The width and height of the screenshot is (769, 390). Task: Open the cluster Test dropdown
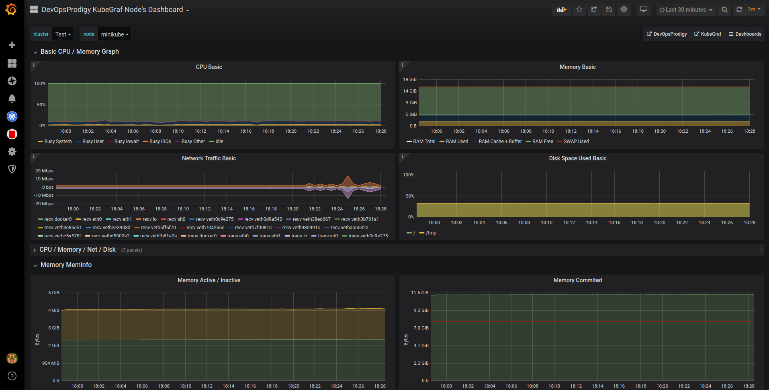[63, 34]
